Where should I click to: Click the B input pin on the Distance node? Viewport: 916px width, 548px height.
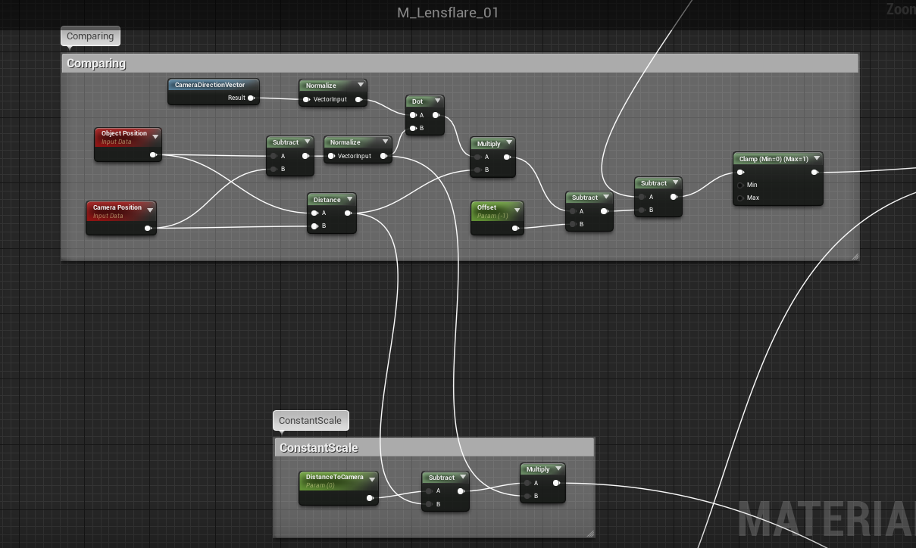pos(314,226)
